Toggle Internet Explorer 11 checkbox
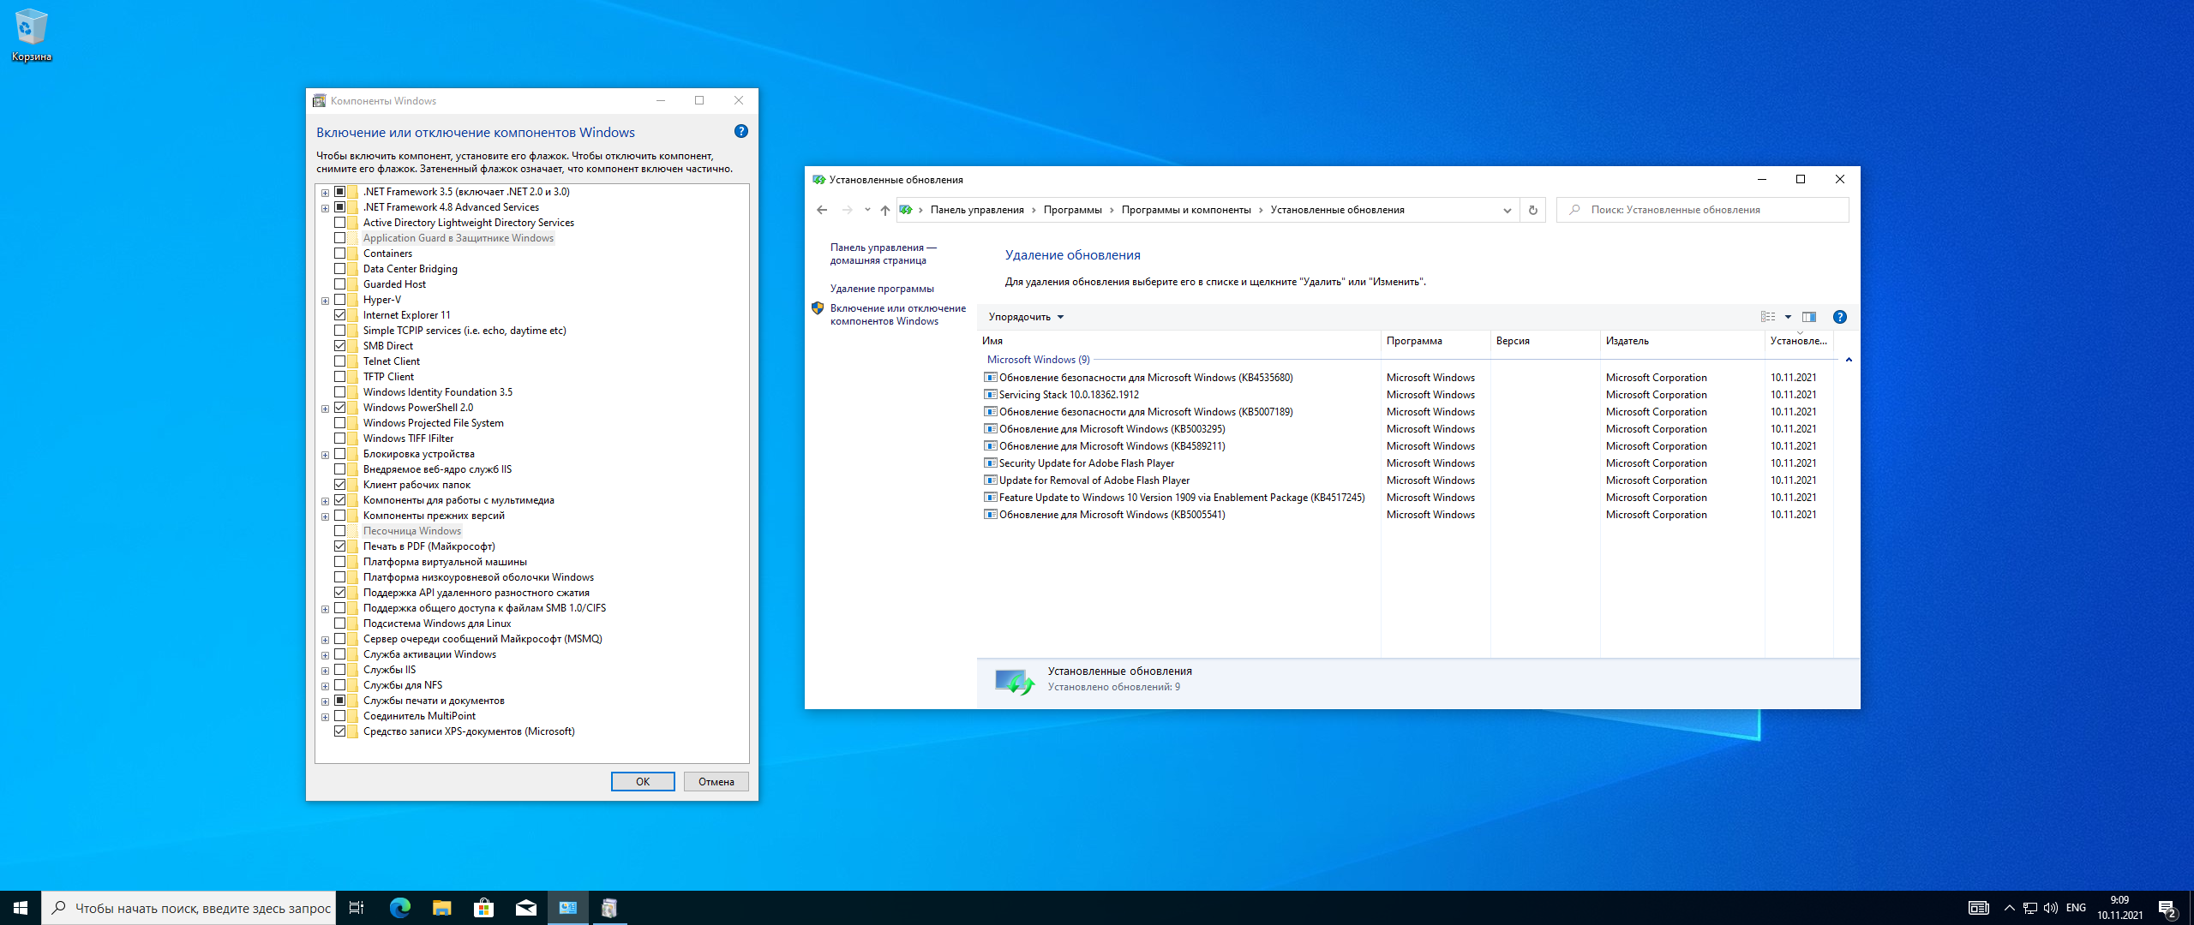Image resolution: width=2194 pixels, height=925 pixels. click(x=339, y=315)
